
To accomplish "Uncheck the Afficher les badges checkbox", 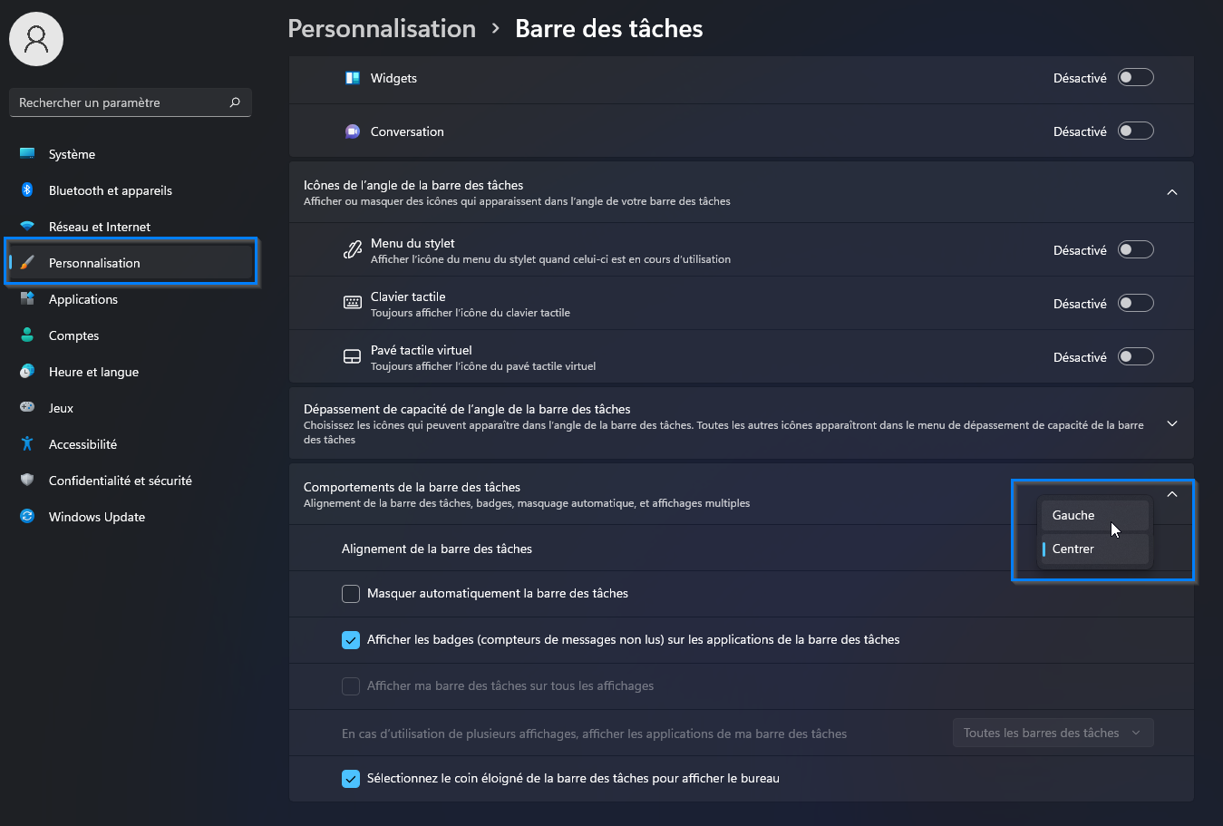I will 351,640.
